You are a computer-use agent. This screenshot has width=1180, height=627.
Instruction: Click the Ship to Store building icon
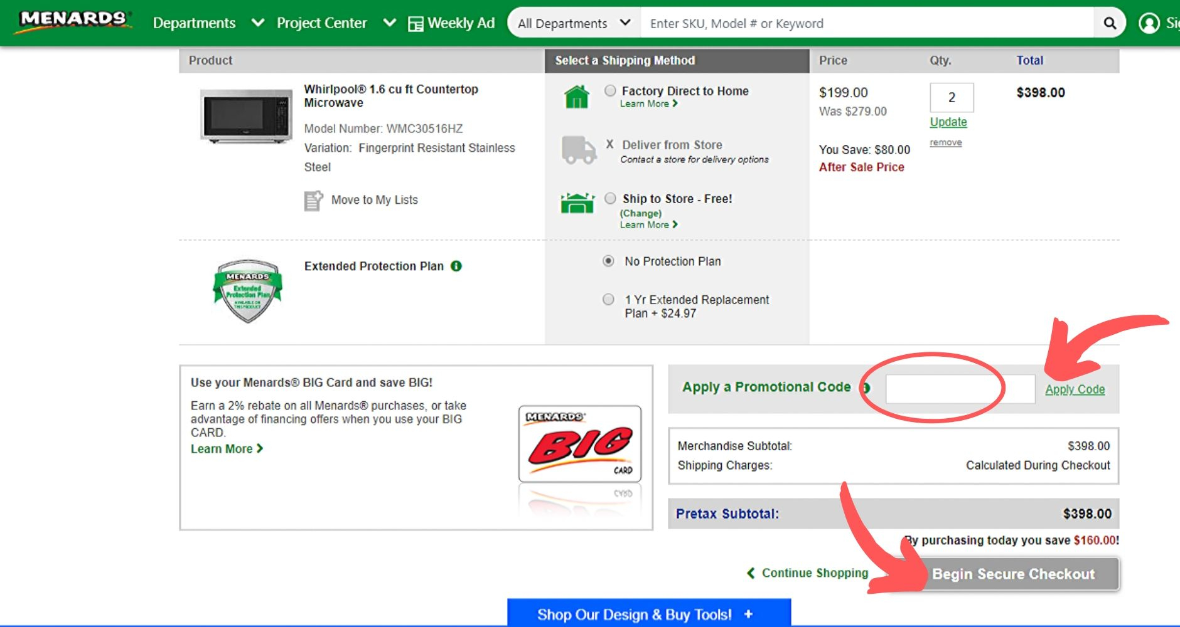coord(577,203)
